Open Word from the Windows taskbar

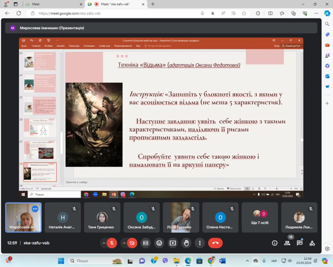222,261
